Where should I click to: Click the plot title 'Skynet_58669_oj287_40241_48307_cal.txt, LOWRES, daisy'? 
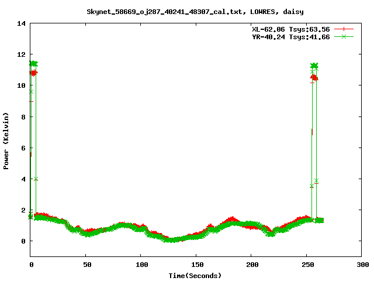(195, 12)
